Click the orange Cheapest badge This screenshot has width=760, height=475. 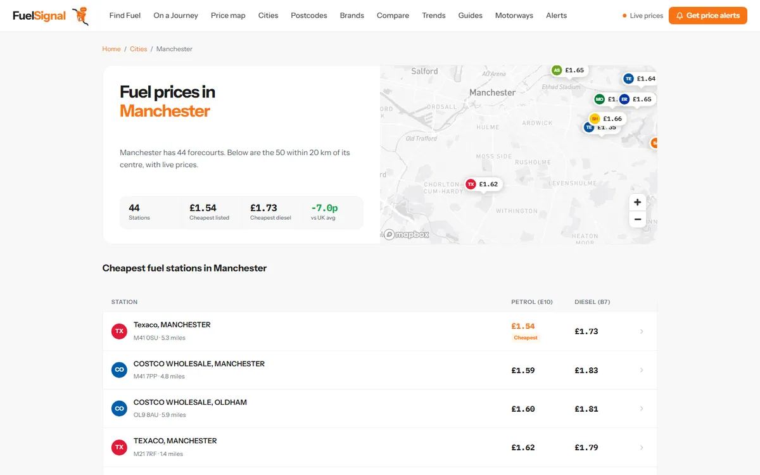point(526,338)
